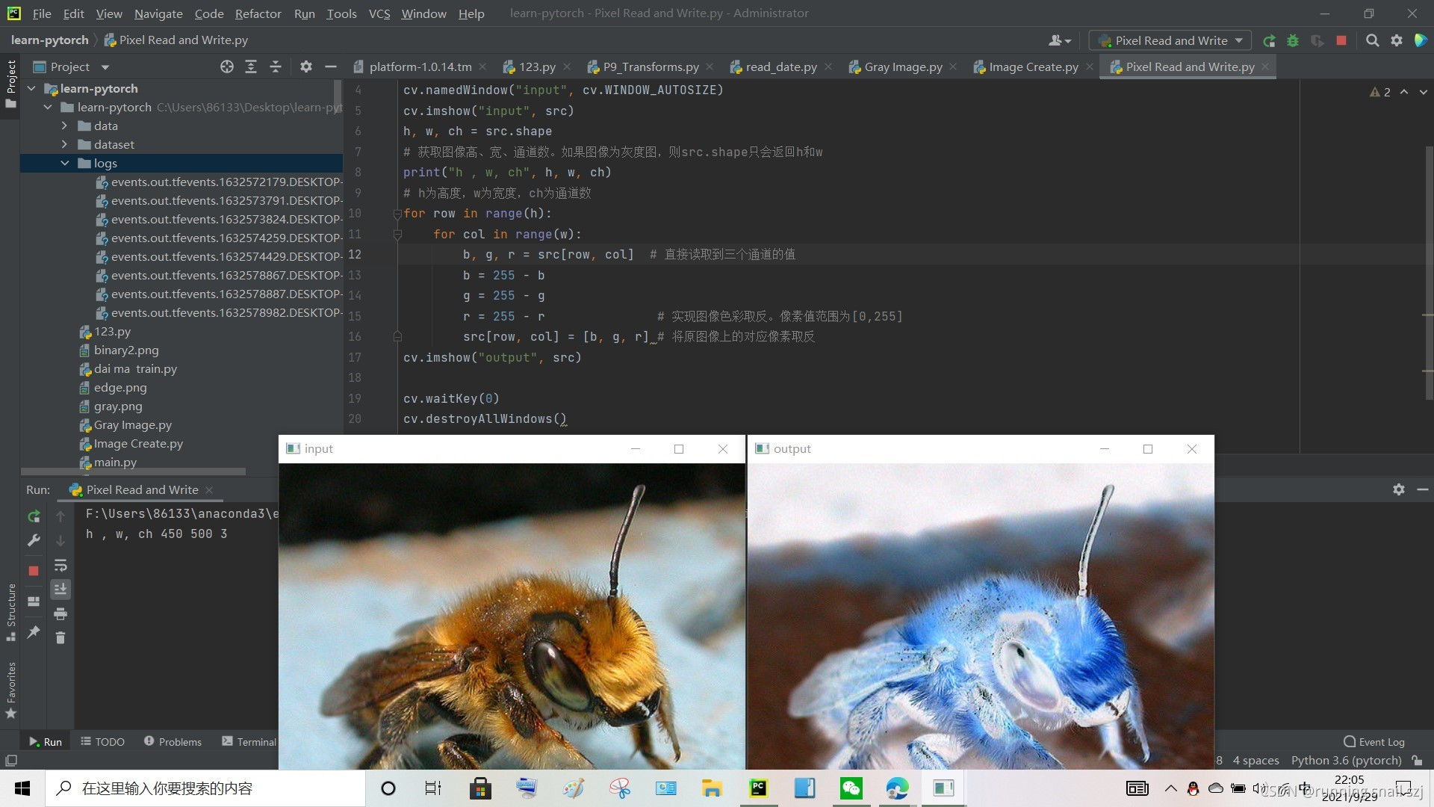Open File Explorer on the taskbar
Image resolution: width=1434 pixels, height=807 pixels.
(x=712, y=788)
